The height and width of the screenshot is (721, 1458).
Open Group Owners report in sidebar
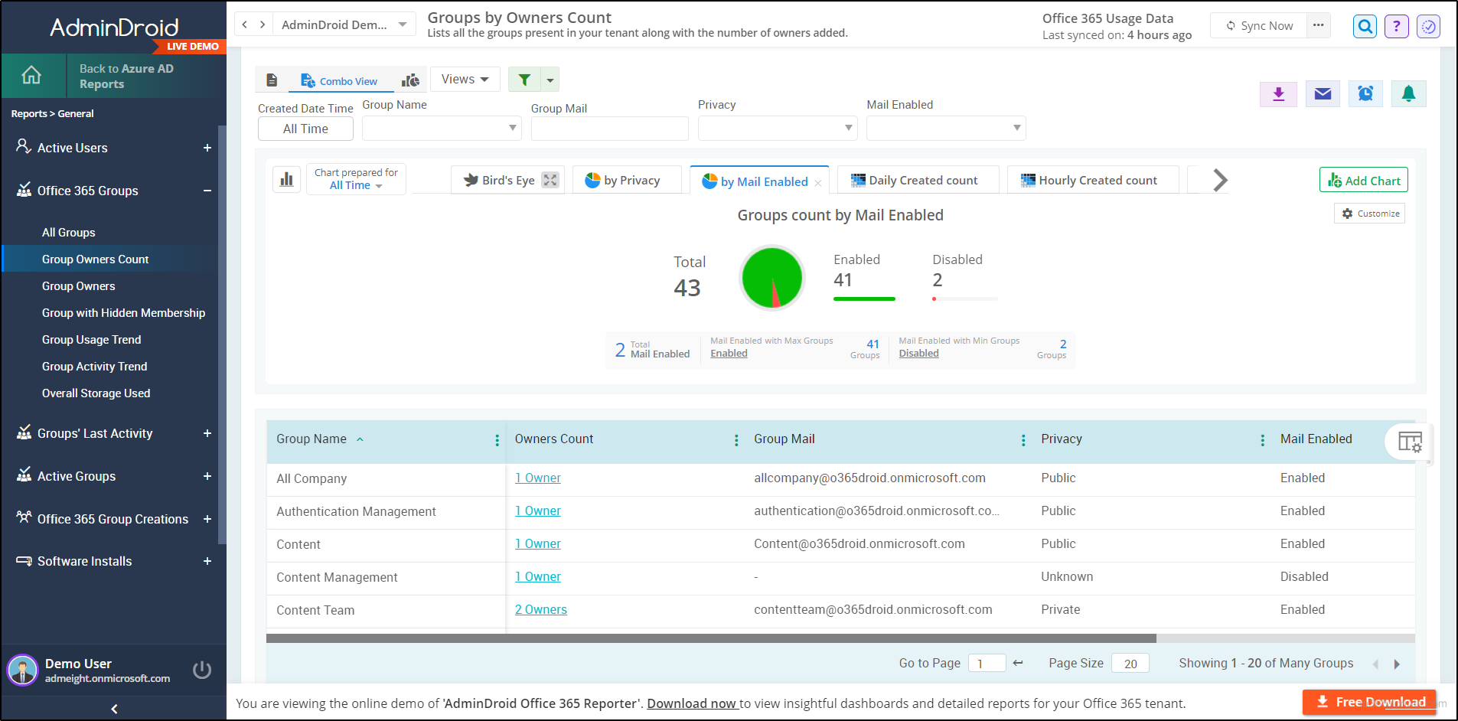click(x=79, y=286)
